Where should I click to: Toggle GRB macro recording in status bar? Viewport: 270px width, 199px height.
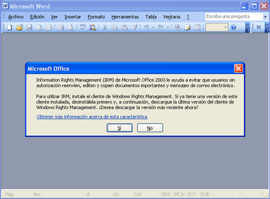[166, 194]
